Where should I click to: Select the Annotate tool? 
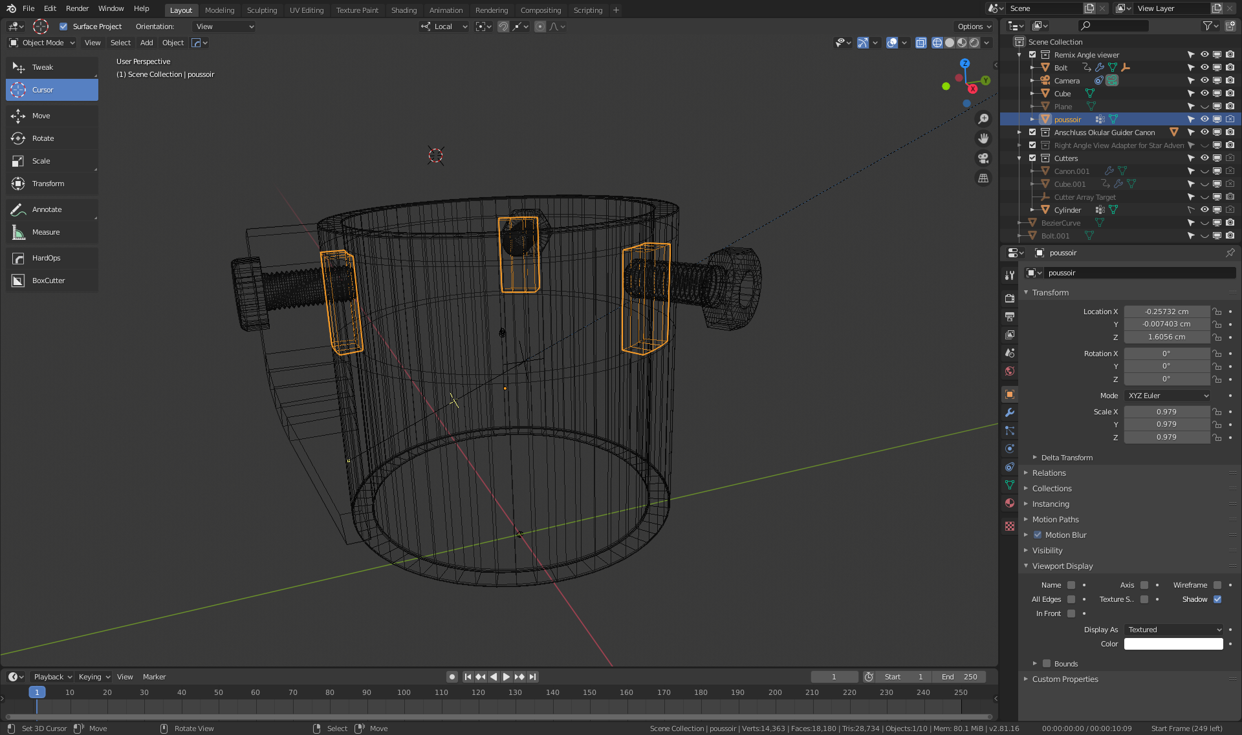(x=47, y=209)
